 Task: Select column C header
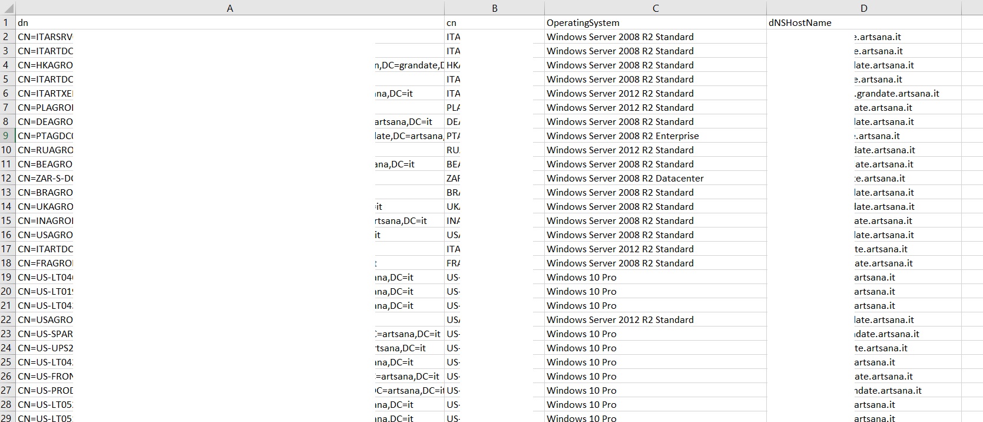pyautogui.click(x=655, y=8)
